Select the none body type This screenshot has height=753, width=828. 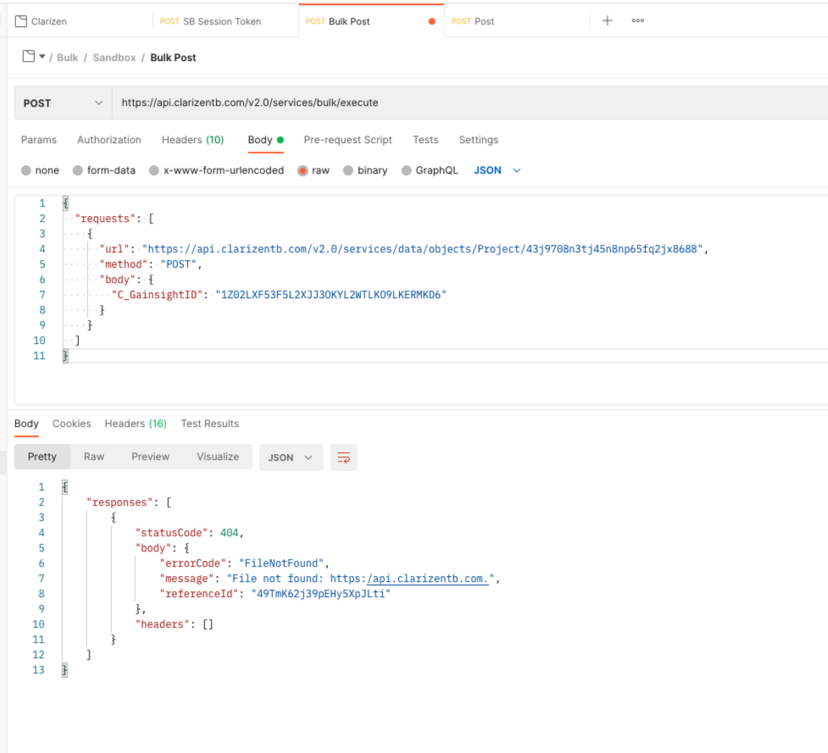click(26, 170)
